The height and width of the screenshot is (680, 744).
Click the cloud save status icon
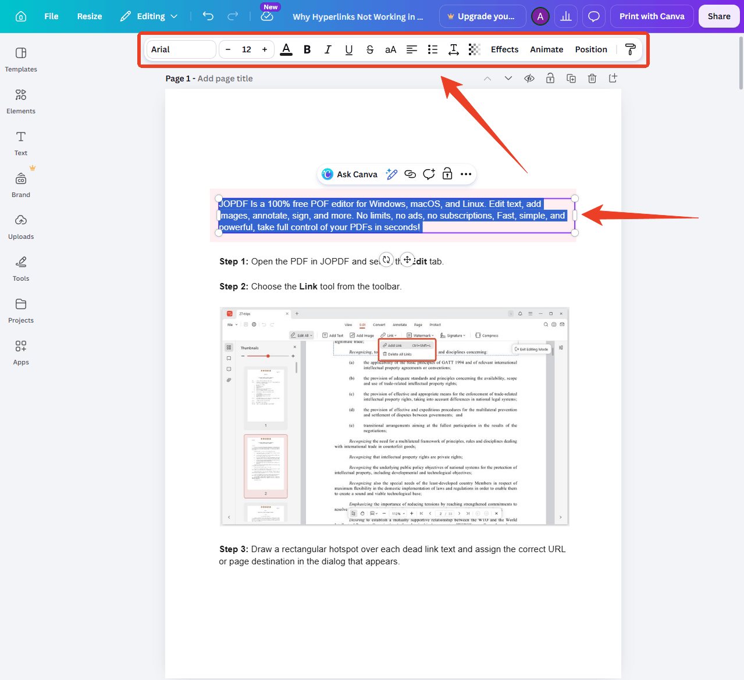[267, 16]
